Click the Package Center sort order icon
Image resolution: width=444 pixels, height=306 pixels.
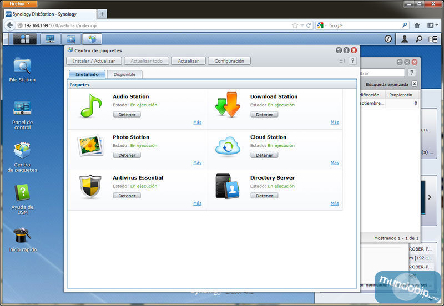tap(342, 60)
